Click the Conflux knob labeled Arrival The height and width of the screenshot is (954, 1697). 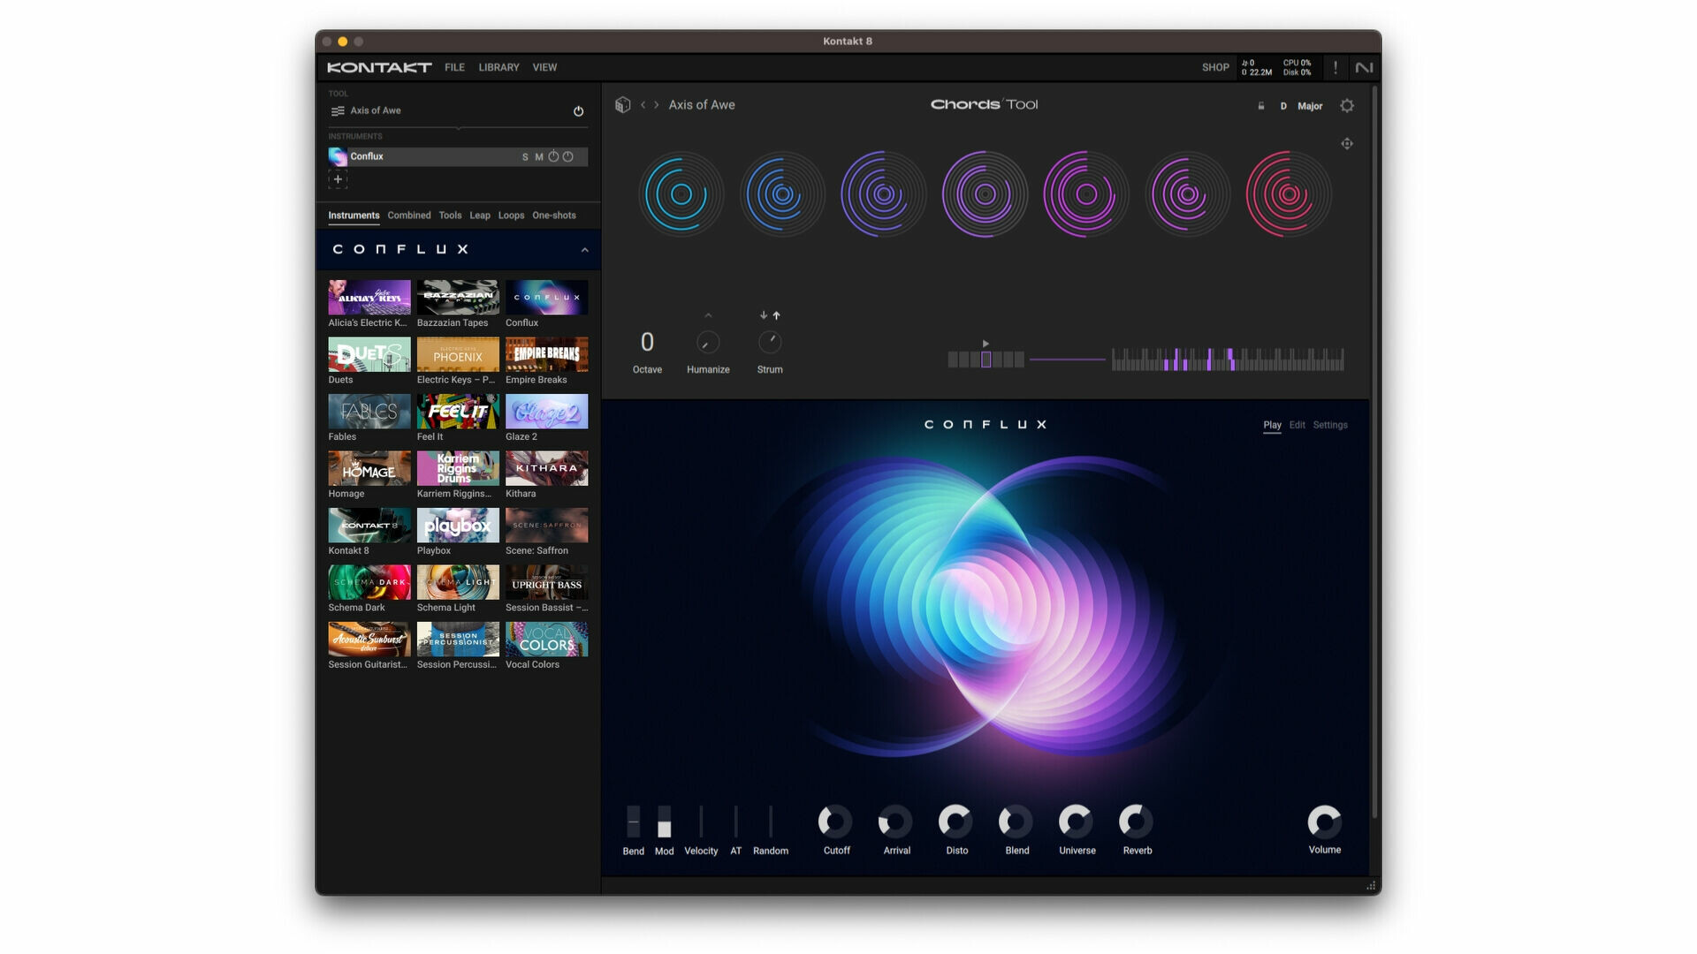[895, 821]
